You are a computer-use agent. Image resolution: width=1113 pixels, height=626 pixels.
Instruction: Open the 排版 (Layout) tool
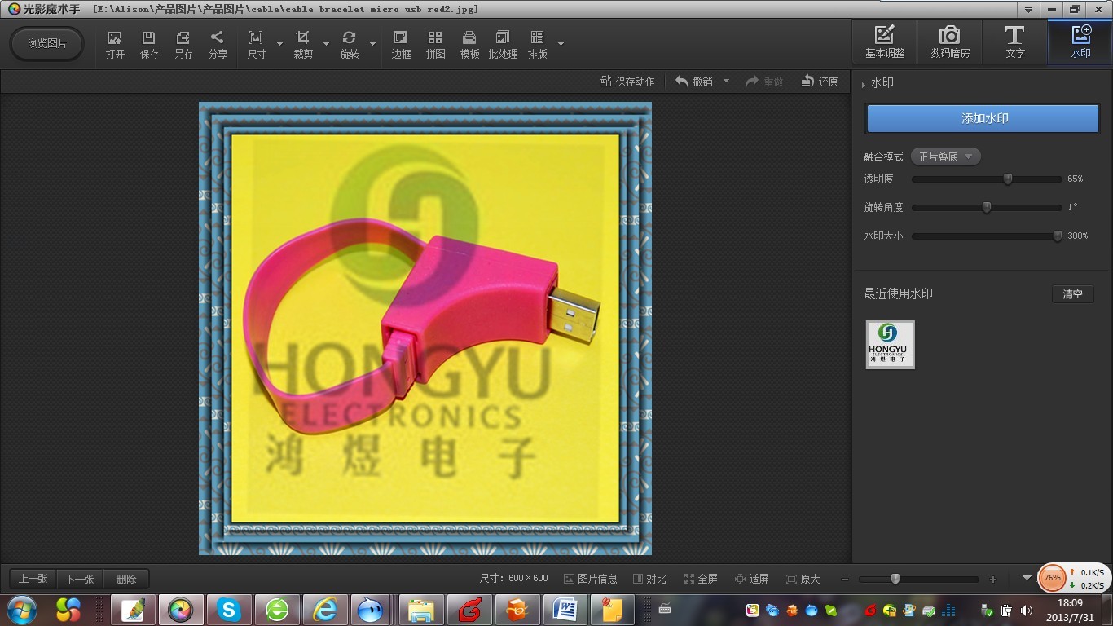(537, 45)
